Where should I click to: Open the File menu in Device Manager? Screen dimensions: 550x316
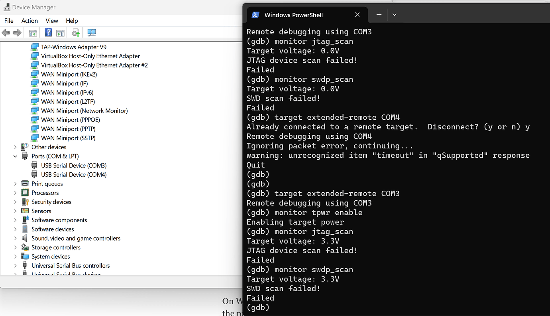pos(9,21)
